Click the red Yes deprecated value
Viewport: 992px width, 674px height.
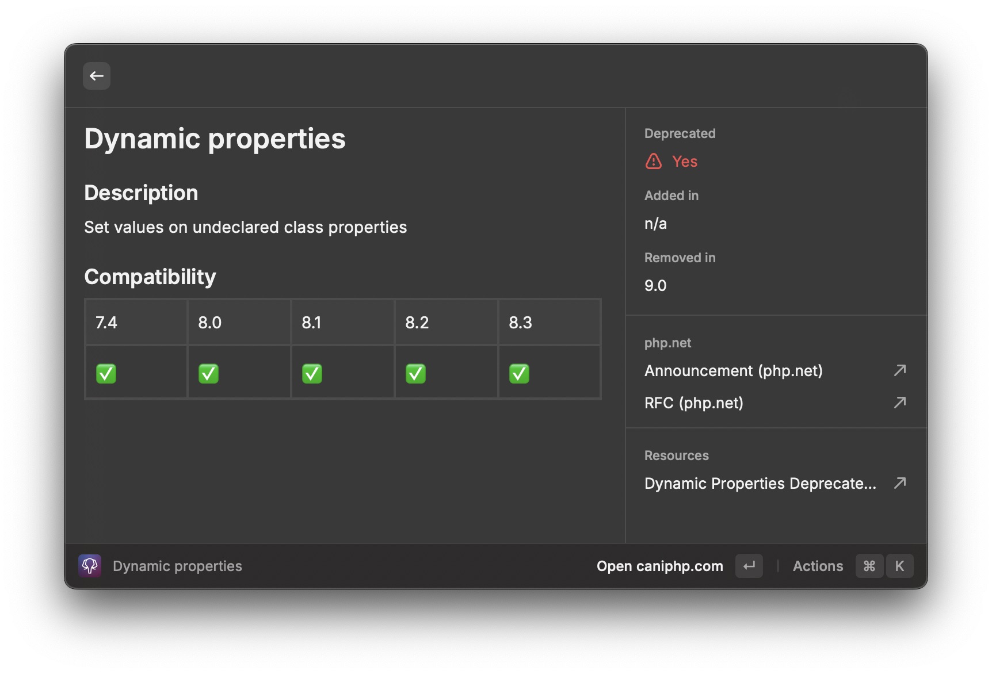[685, 162]
